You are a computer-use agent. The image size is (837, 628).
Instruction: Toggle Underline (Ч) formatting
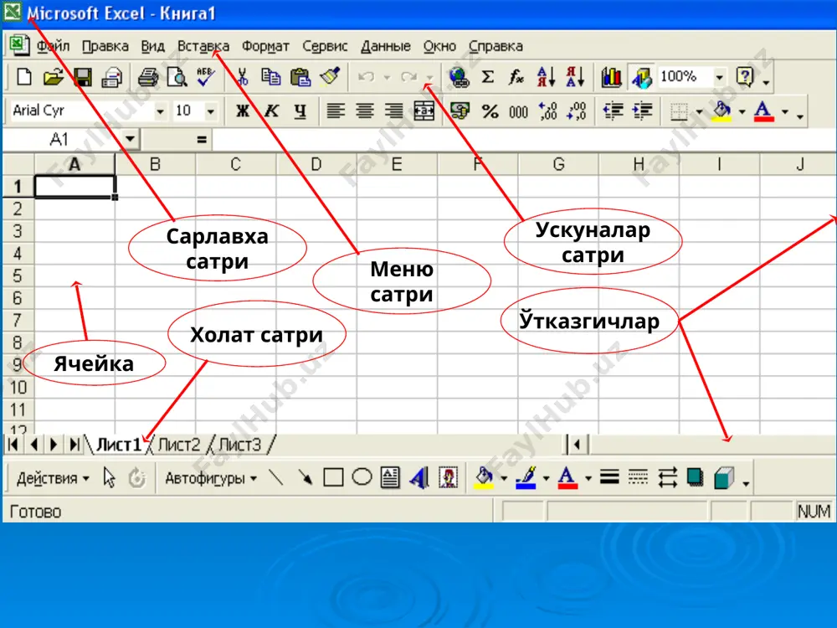300,111
